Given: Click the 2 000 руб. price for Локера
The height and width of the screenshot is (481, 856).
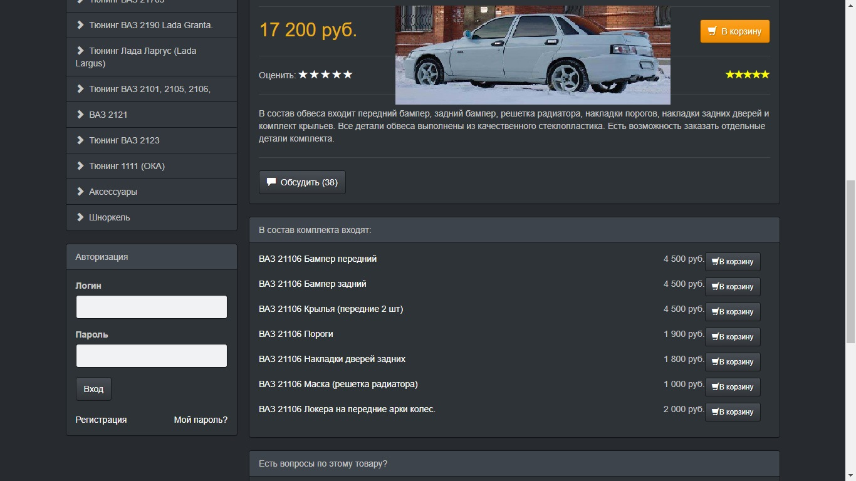Looking at the screenshot, I should point(684,409).
